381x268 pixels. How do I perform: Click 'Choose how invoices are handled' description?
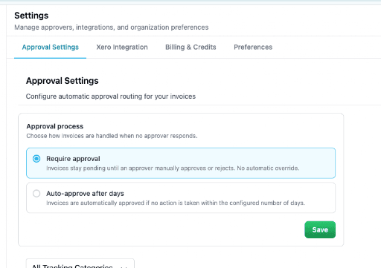[x=112, y=136]
